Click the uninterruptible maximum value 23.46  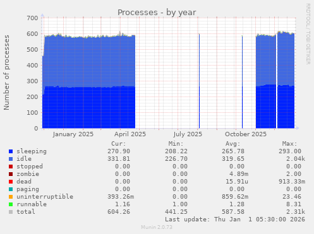(292, 197)
